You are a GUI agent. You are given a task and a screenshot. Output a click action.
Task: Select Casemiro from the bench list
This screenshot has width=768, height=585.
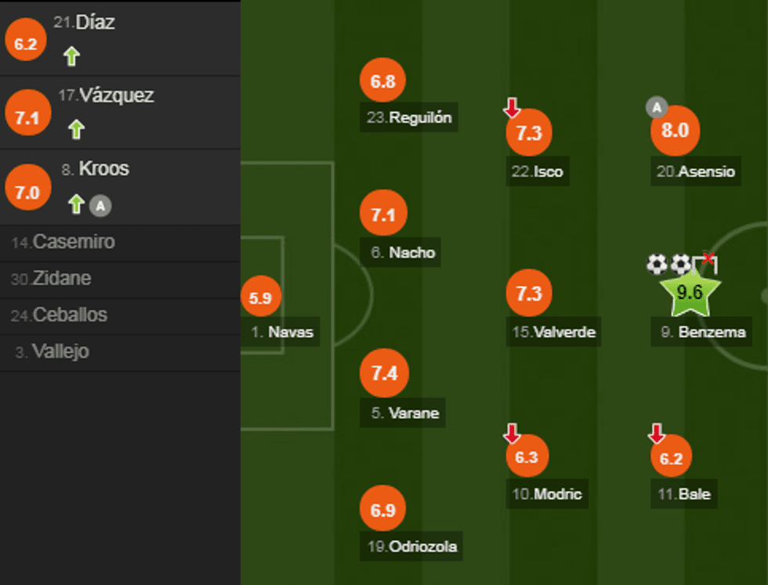point(63,242)
